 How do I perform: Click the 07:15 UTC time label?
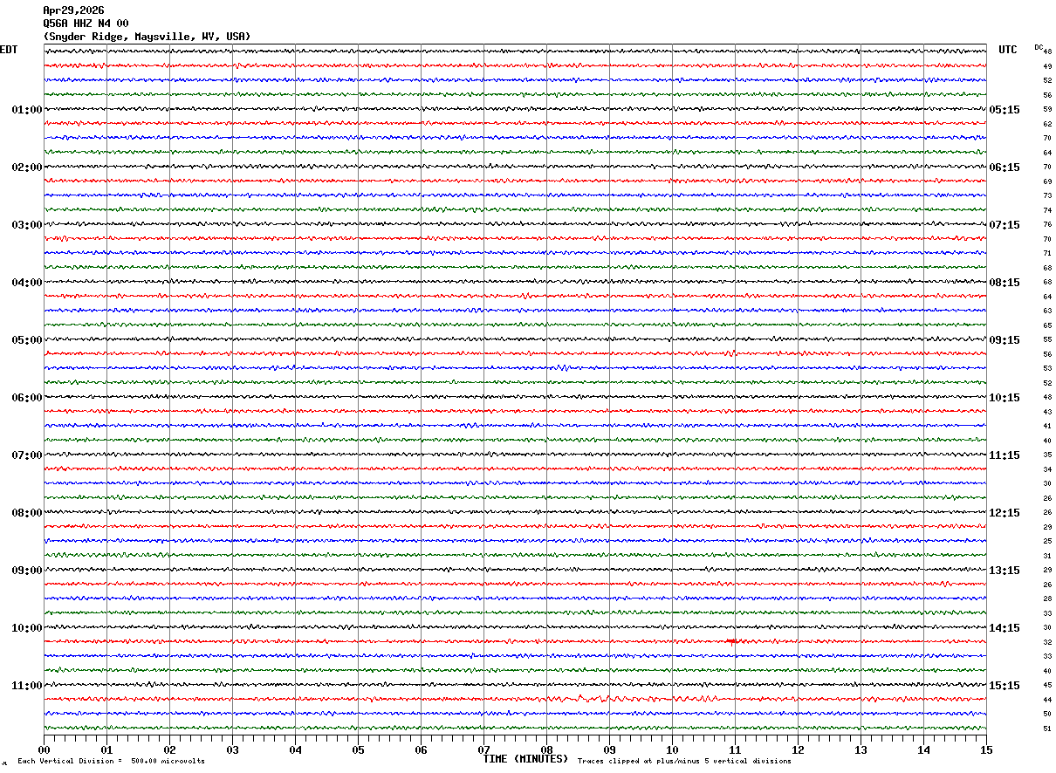(x=1004, y=225)
